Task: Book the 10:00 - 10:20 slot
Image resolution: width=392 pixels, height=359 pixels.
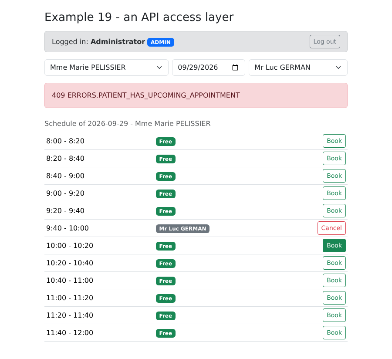Action: 334,245
